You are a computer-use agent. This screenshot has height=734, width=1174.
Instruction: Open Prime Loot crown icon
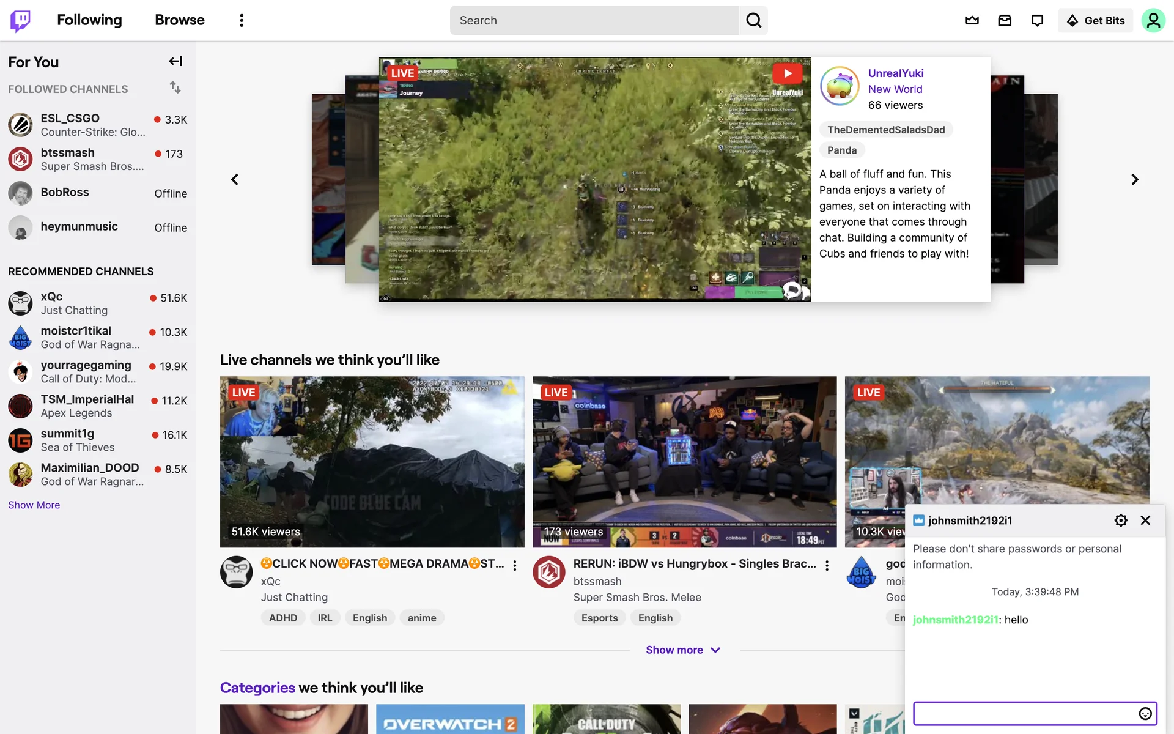(x=972, y=20)
